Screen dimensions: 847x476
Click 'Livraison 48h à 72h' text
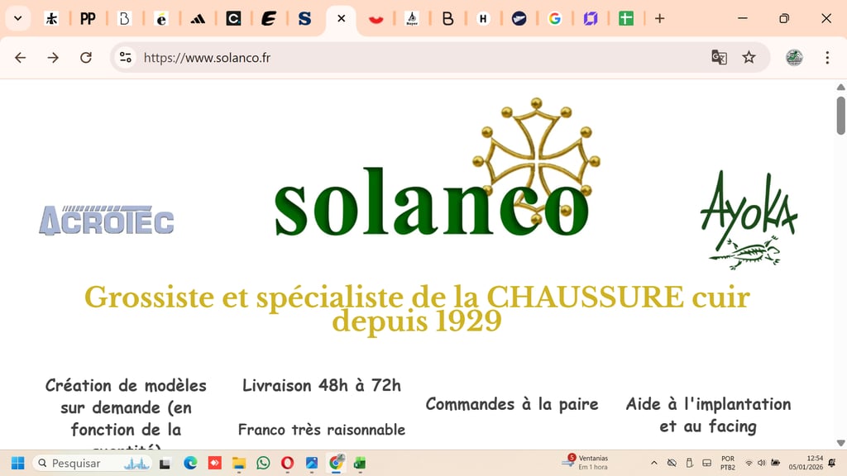pyautogui.click(x=322, y=385)
